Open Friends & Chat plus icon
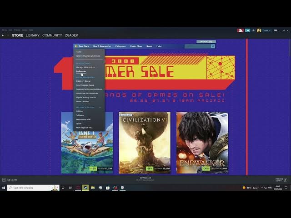291x218 pixels. [x=286, y=180]
